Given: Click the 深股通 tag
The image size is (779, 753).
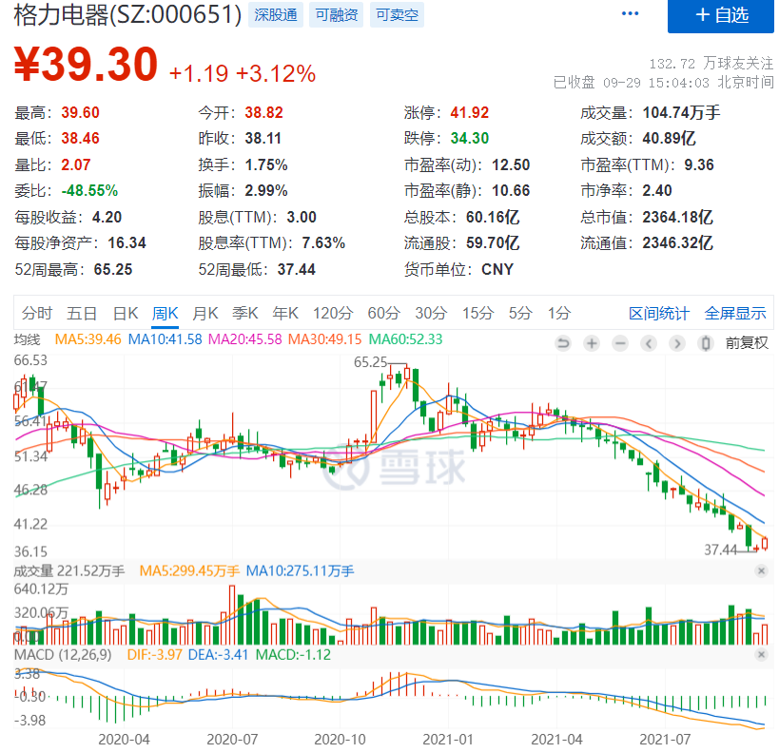Looking at the screenshot, I should [276, 15].
